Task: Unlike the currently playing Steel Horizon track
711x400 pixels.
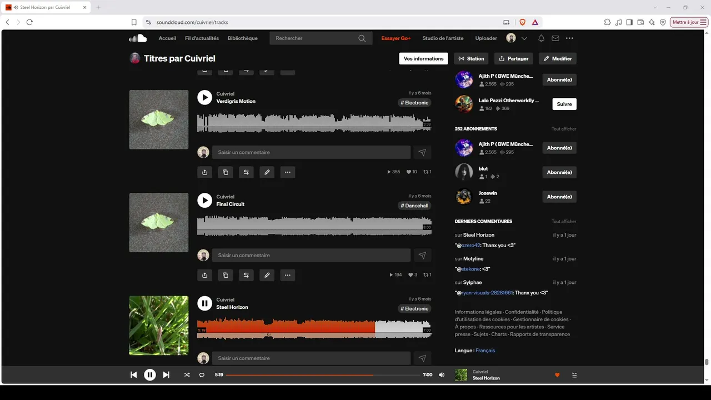Action: pos(557,375)
